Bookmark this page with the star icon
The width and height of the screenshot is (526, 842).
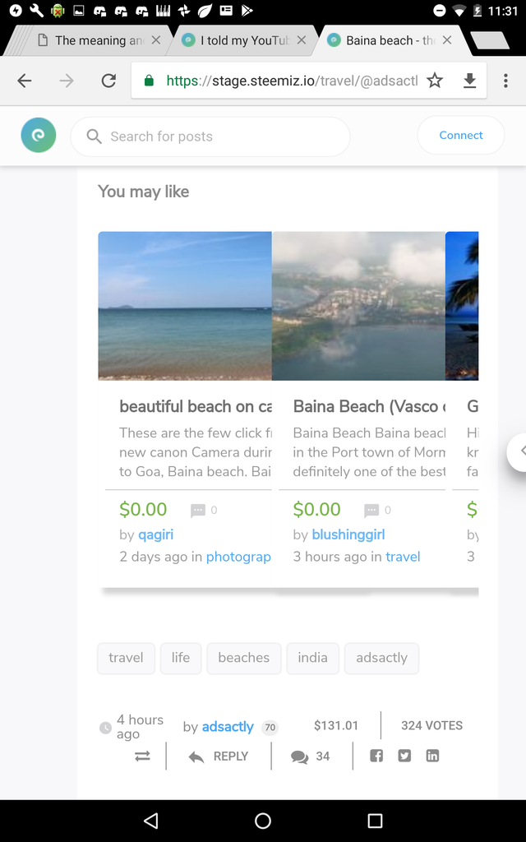pos(435,81)
